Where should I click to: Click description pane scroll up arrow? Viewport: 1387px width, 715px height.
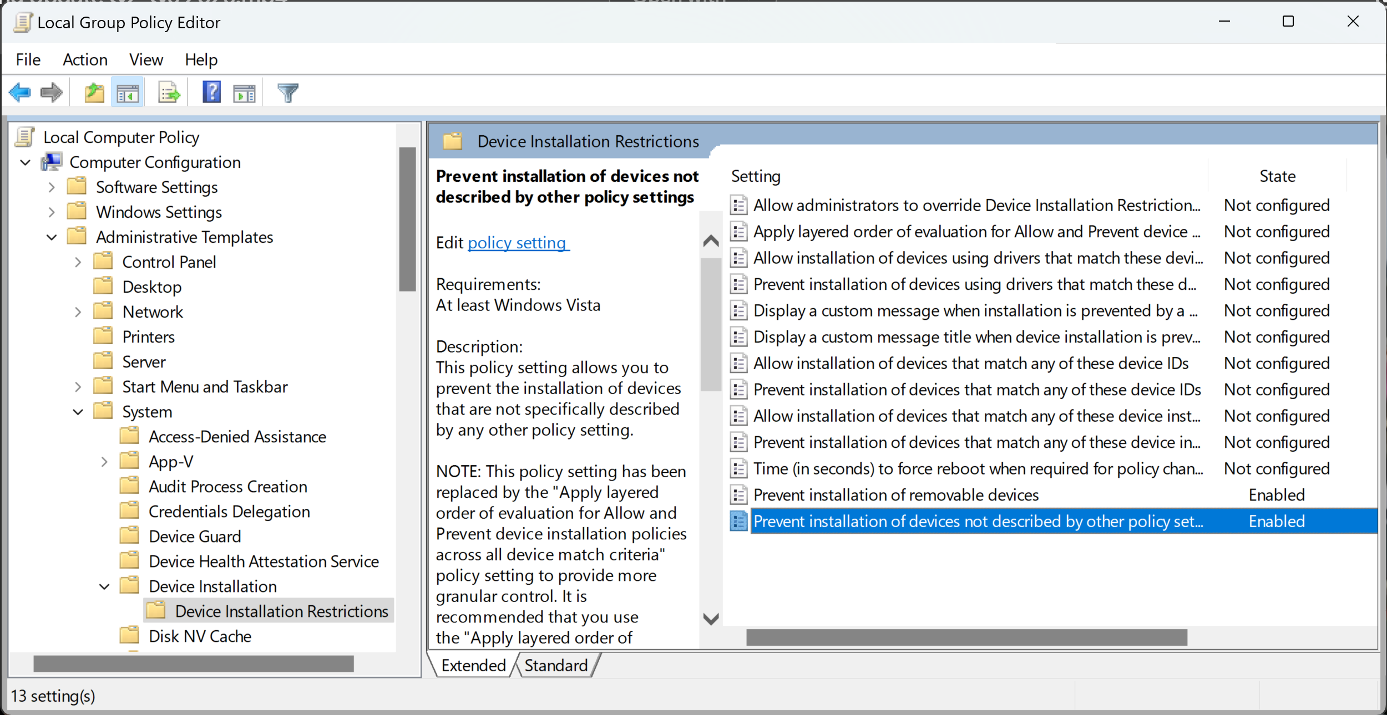[x=711, y=241]
